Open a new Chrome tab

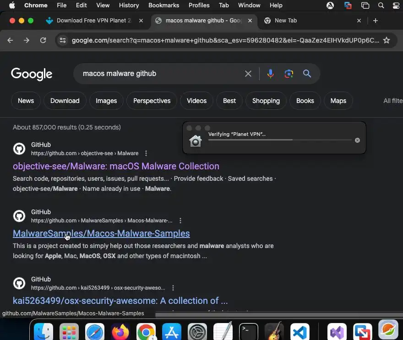tap(375, 21)
